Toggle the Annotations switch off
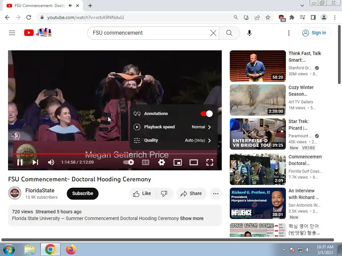 (x=206, y=114)
